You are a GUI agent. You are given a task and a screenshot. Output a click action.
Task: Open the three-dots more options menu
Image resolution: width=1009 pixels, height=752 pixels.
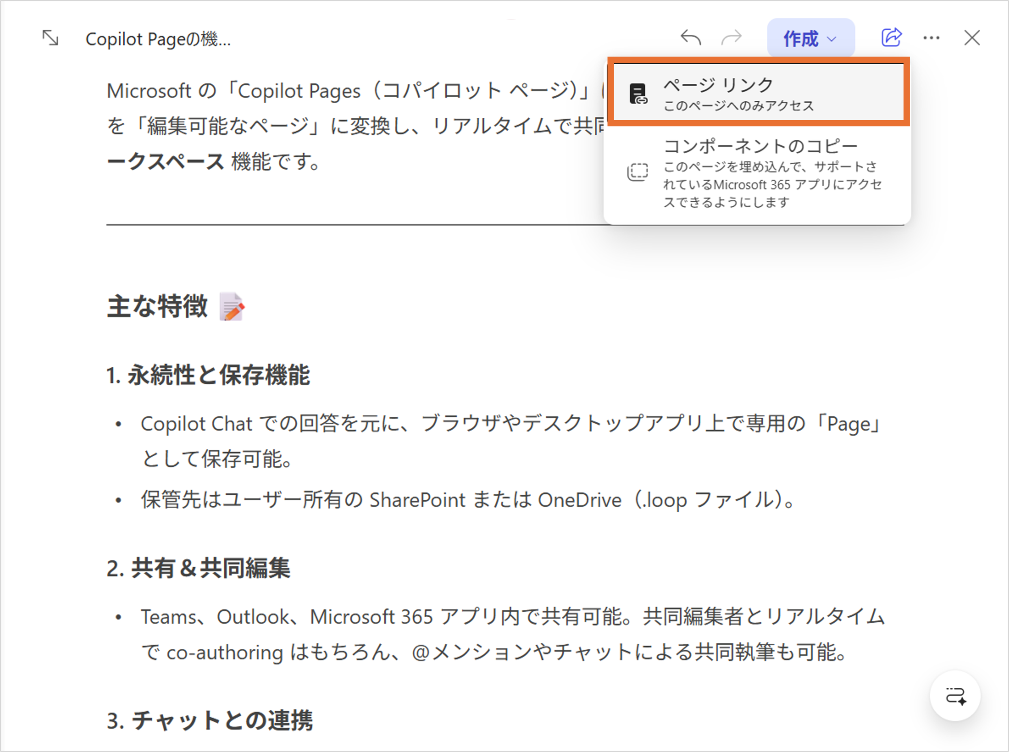[x=931, y=38]
